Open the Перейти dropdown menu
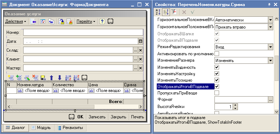This screenshot has height=134, width=280. click(x=86, y=22)
